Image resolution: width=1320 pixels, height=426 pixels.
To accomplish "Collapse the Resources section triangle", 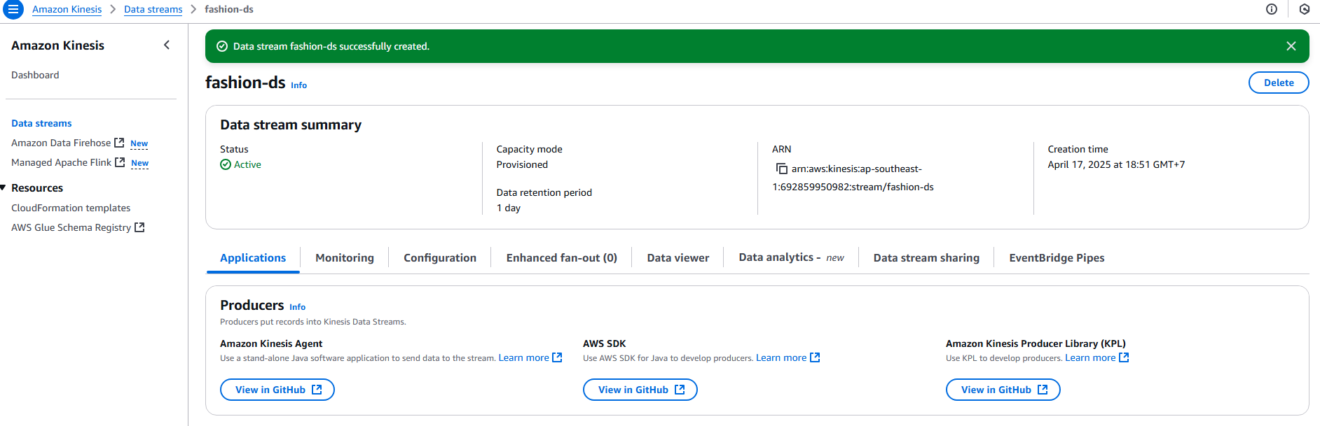I will pos(4,187).
